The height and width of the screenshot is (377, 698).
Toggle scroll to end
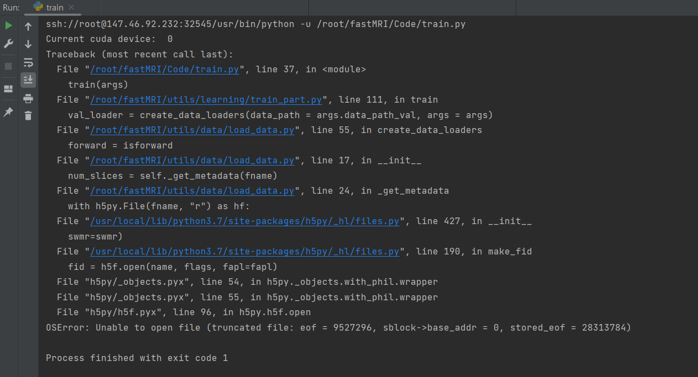tap(28, 80)
